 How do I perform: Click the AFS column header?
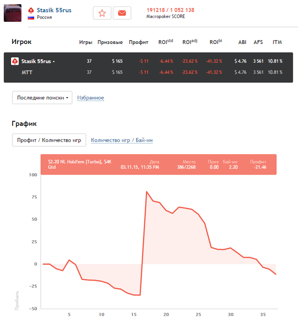pos(258,42)
